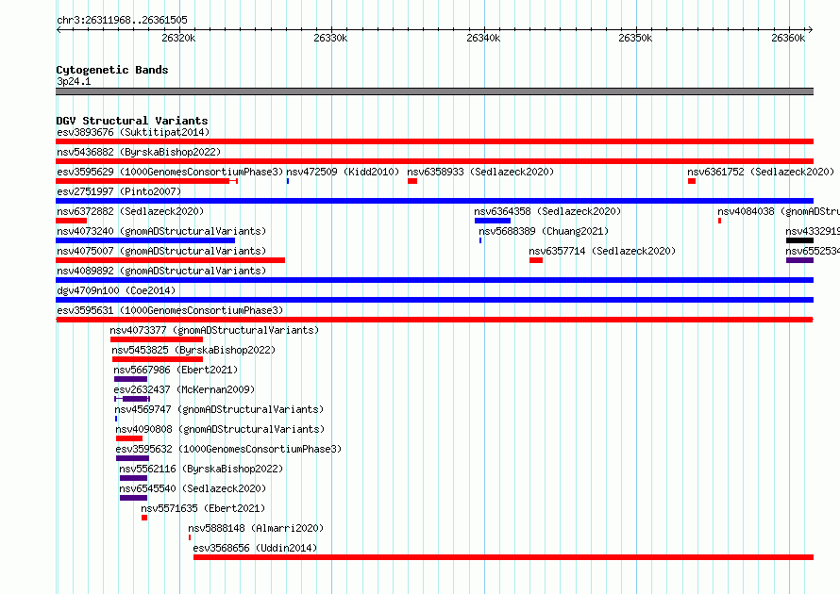This screenshot has height=594, width=840.
Task: Select the purple bar under nsv6552534
Action: 799,260
